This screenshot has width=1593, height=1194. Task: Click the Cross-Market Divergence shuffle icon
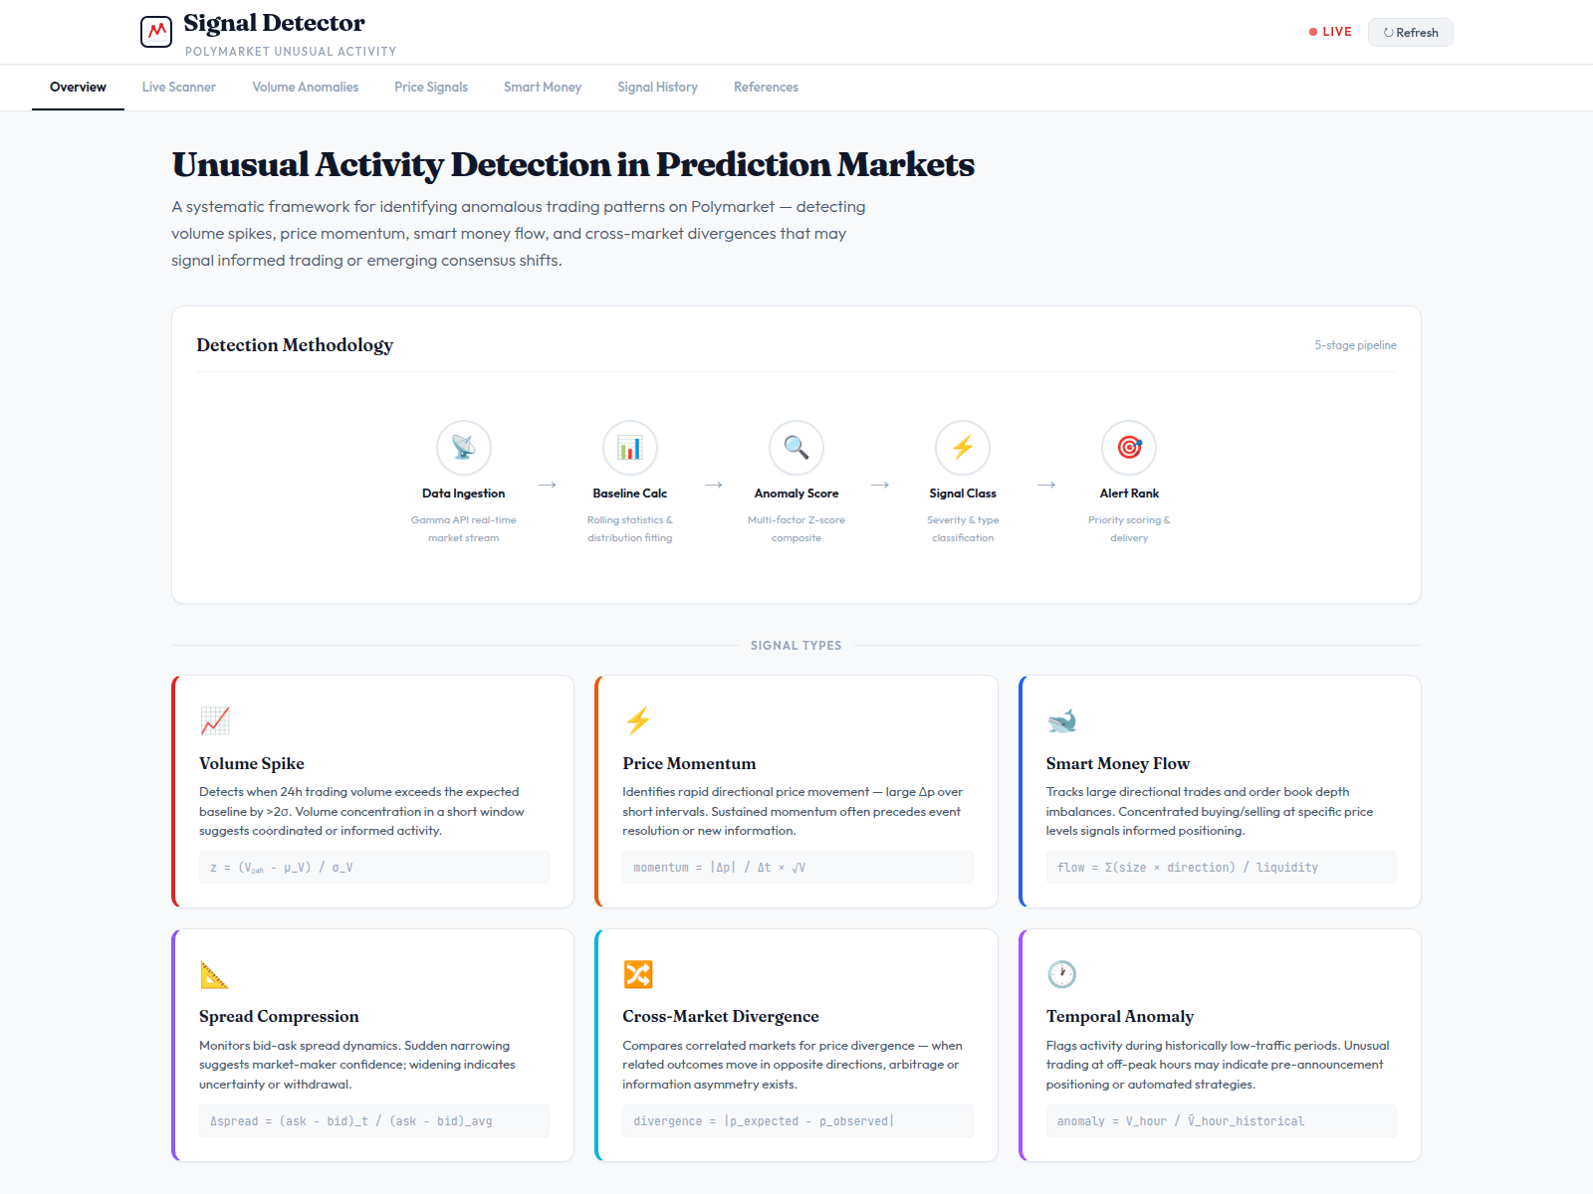638,974
